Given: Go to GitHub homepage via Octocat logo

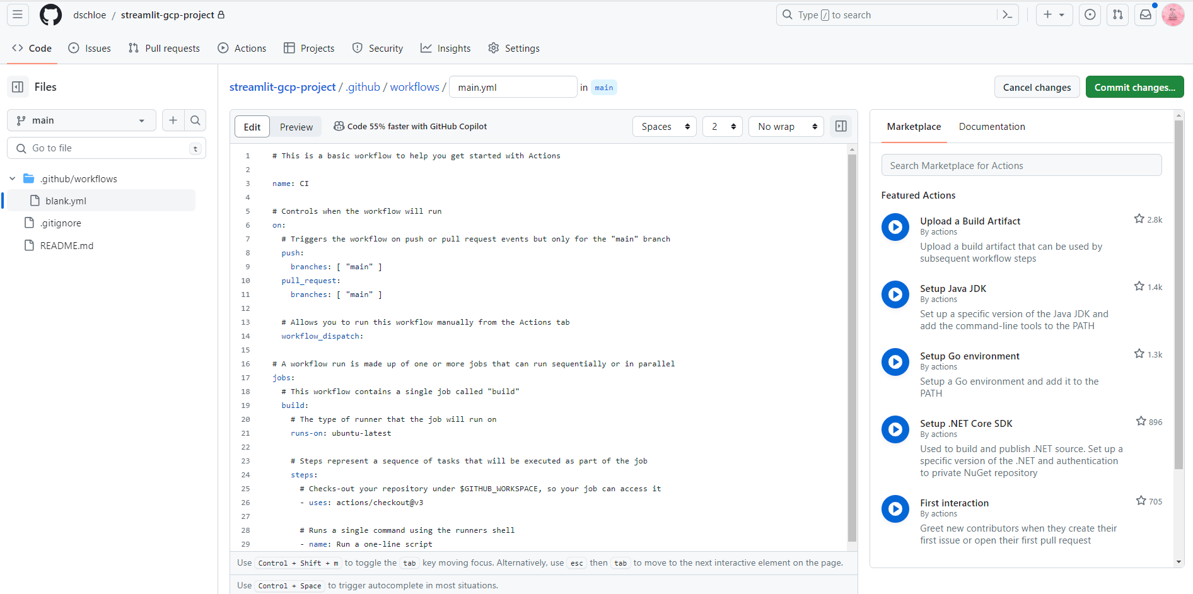Looking at the screenshot, I should pyautogui.click(x=50, y=15).
